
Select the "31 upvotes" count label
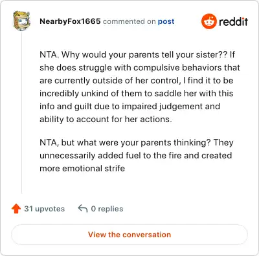point(45,209)
